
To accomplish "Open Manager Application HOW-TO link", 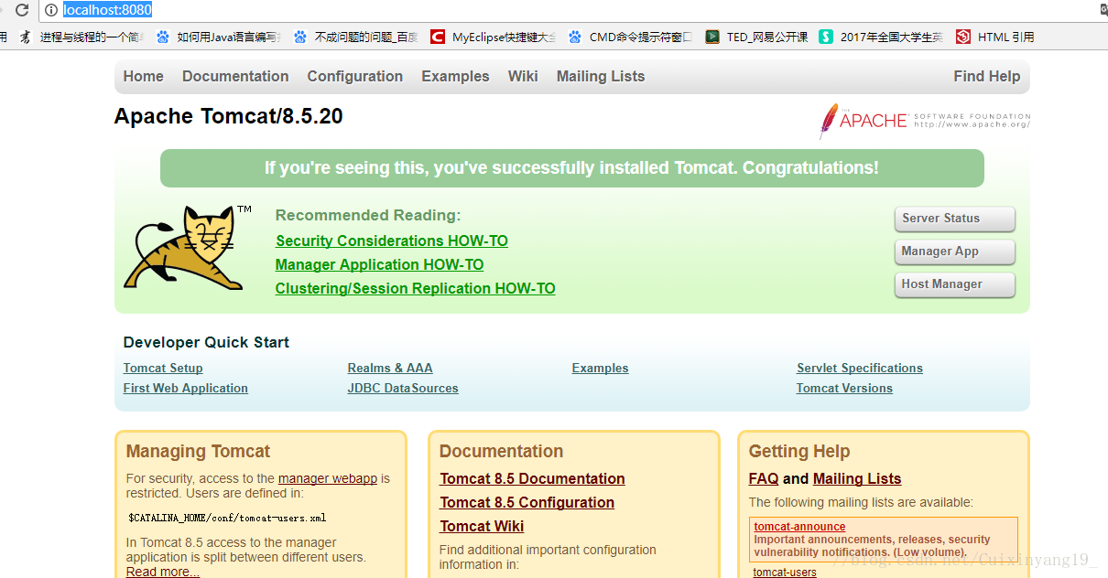I will click(x=379, y=265).
